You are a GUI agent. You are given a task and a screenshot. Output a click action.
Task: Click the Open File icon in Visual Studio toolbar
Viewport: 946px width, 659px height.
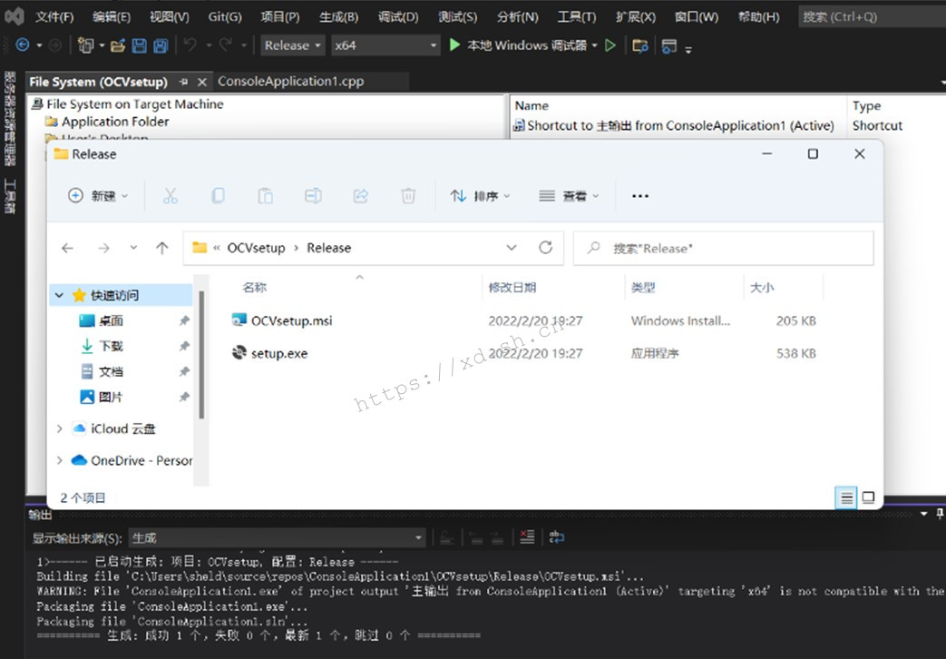pos(116,44)
